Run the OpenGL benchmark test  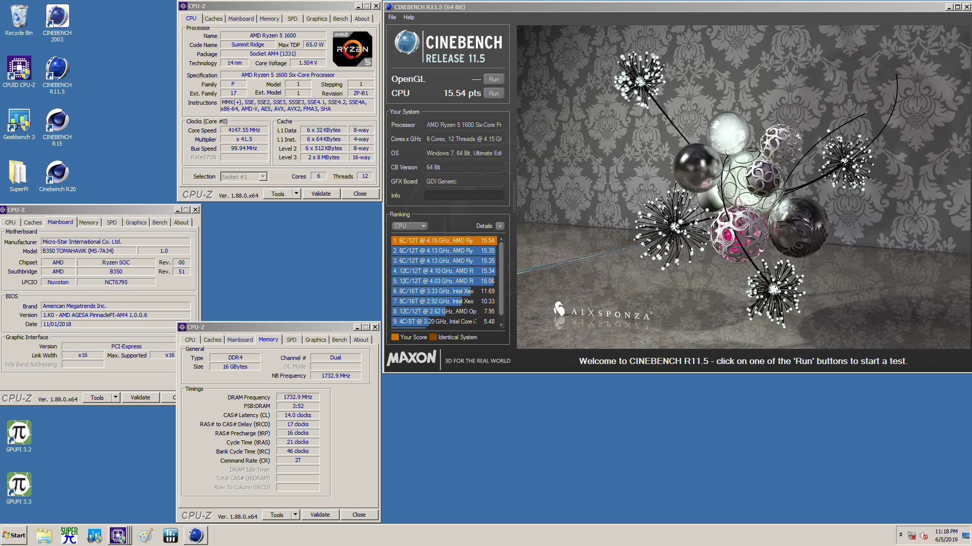[494, 79]
